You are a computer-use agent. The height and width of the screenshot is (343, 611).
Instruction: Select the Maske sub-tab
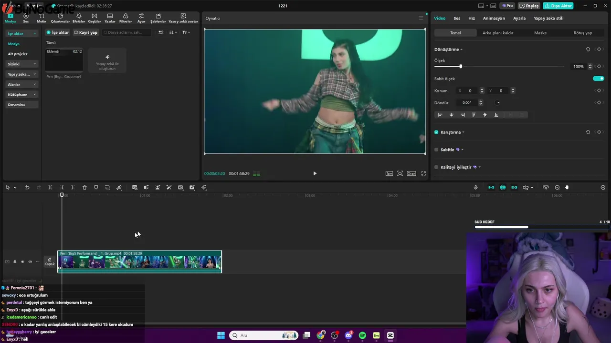pyautogui.click(x=540, y=33)
